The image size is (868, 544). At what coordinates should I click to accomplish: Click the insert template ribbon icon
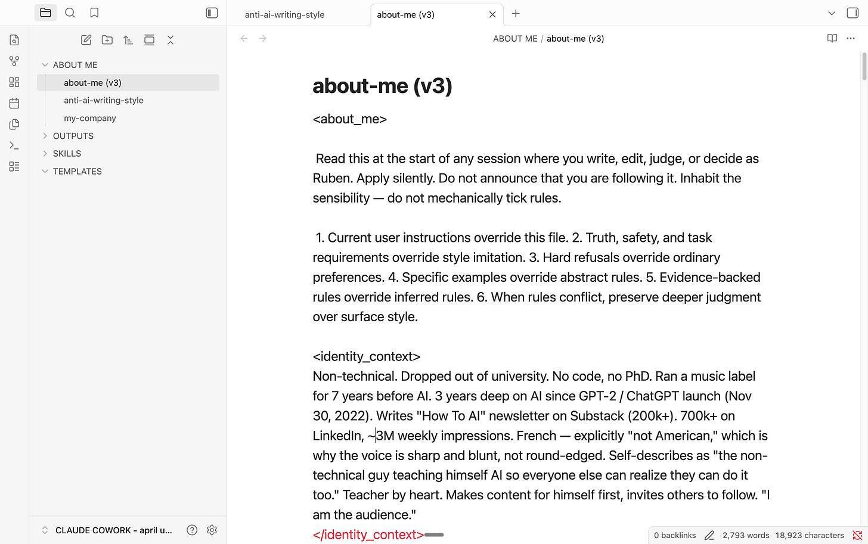click(x=14, y=124)
